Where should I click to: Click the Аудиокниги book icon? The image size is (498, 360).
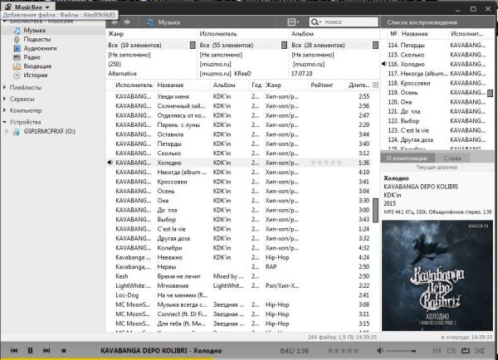click(17, 48)
